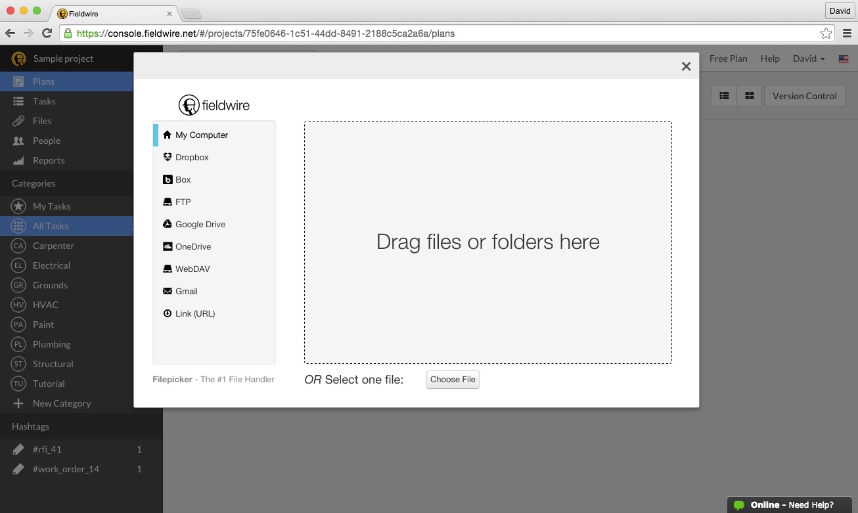858x513 pixels.
Task: Click the Files paperclip icon
Action: click(x=18, y=121)
